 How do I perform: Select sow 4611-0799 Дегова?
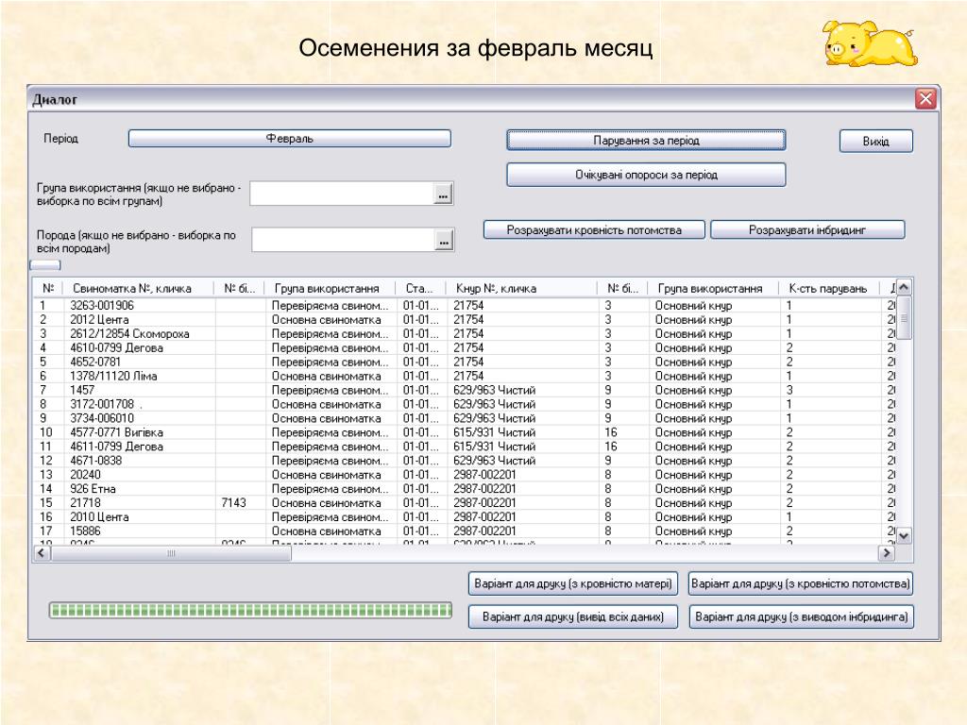pos(116,447)
